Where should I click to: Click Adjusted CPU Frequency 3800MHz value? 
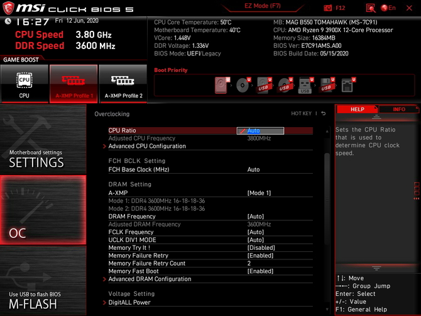point(259,138)
